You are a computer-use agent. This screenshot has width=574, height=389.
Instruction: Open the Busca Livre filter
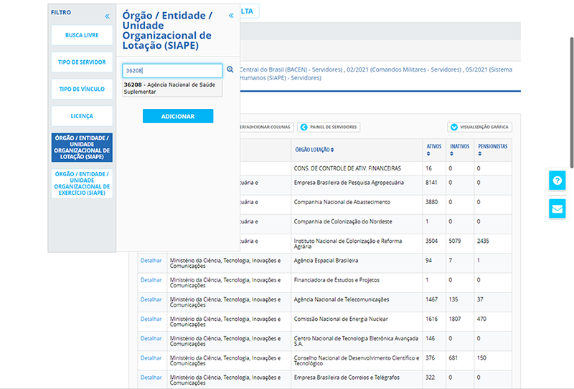point(82,35)
